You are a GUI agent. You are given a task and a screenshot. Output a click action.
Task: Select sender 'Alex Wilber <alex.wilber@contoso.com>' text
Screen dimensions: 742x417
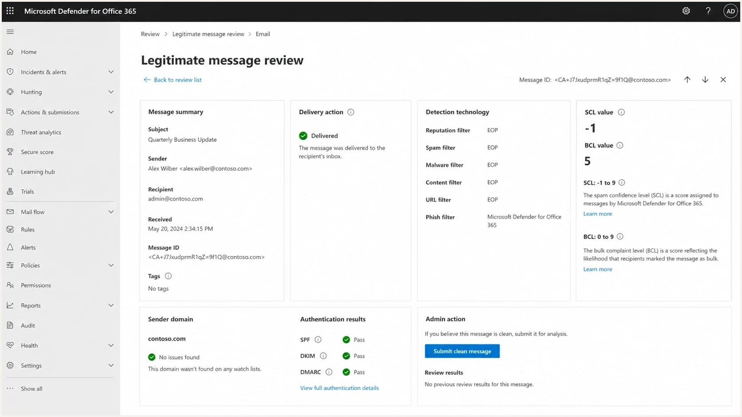click(200, 168)
